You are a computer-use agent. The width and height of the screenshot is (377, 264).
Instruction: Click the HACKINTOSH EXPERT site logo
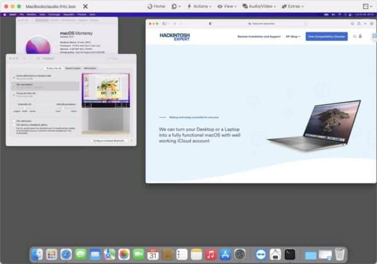(x=175, y=36)
